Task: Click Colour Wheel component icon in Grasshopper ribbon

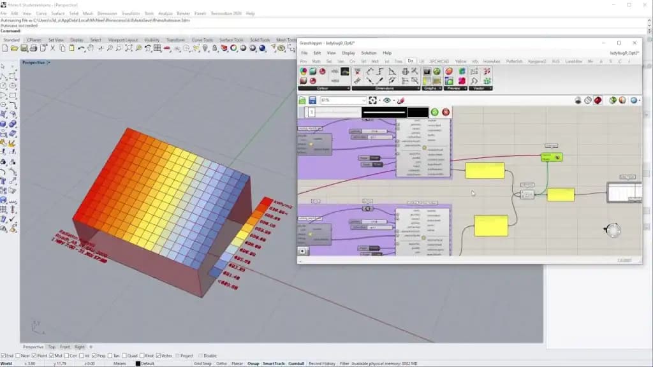Action: pyautogui.click(x=303, y=71)
